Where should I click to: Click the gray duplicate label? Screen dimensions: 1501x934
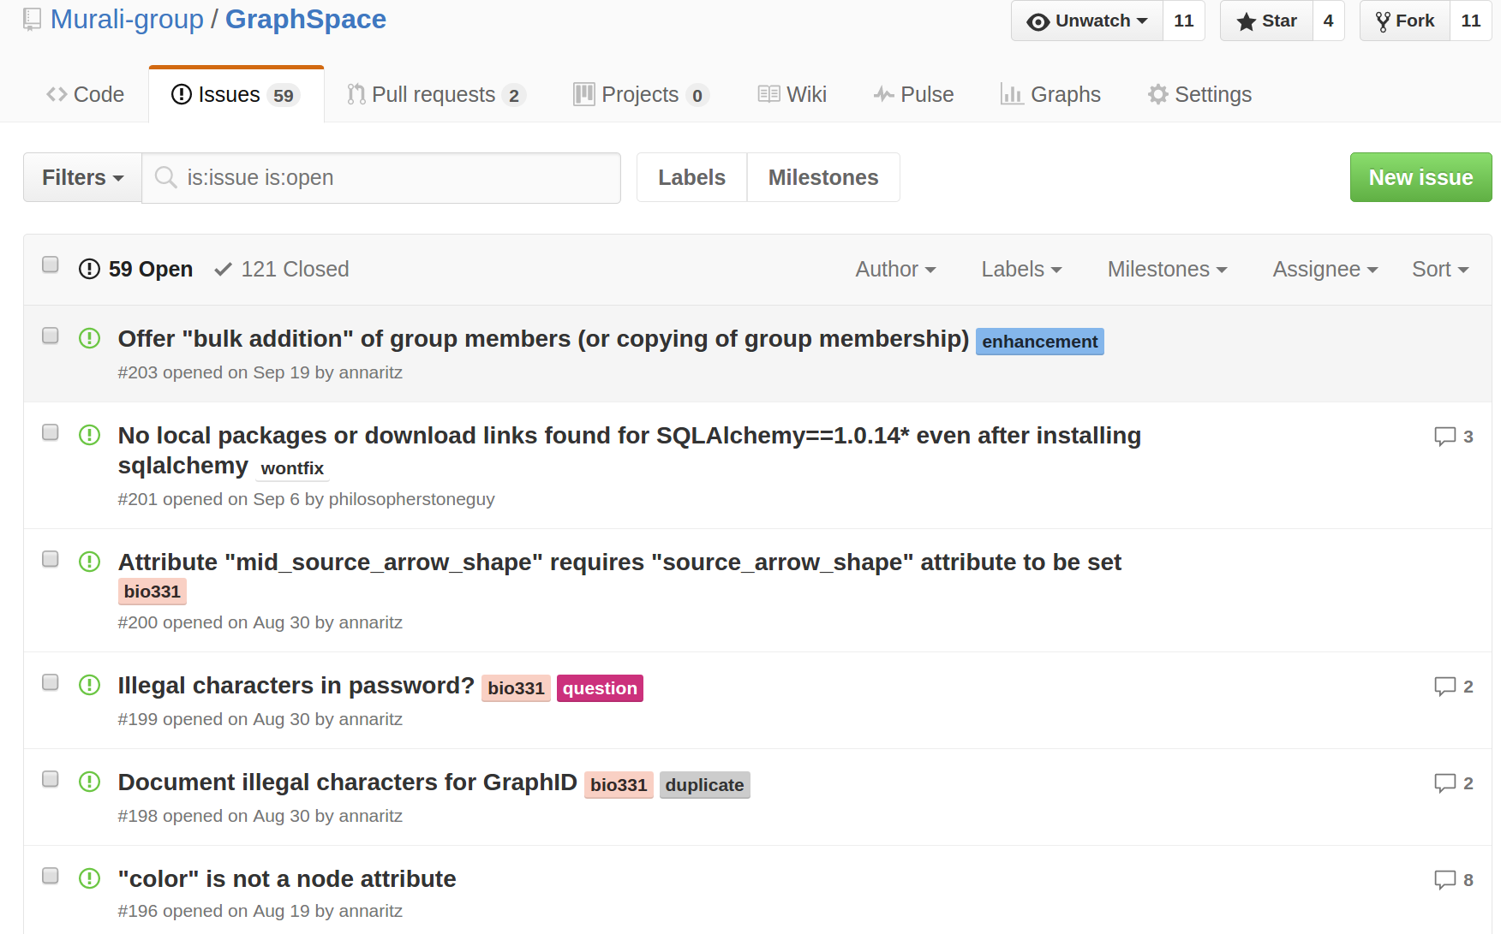tap(704, 785)
